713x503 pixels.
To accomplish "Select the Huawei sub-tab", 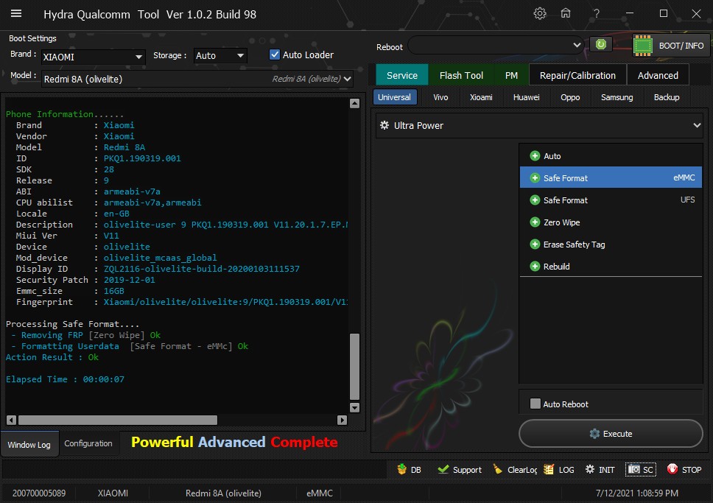I will (526, 97).
